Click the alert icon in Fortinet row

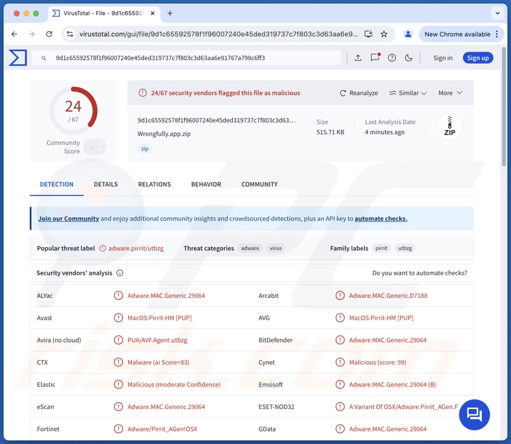(x=118, y=428)
